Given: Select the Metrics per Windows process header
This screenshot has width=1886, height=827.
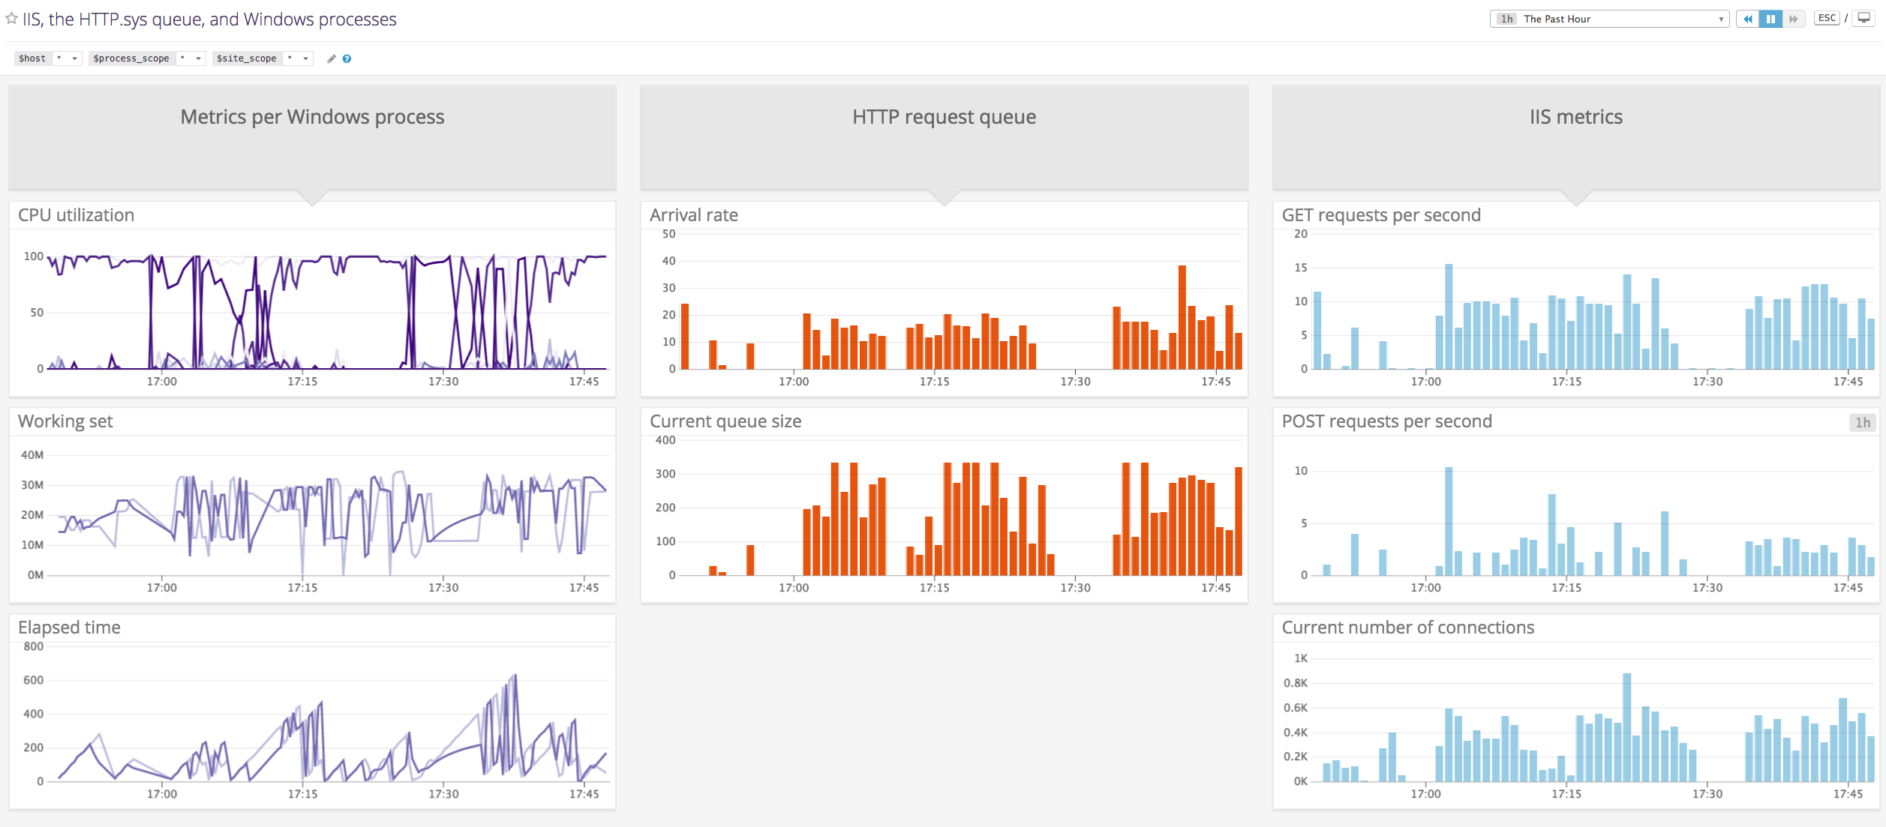Looking at the screenshot, I should pos(311,117).
